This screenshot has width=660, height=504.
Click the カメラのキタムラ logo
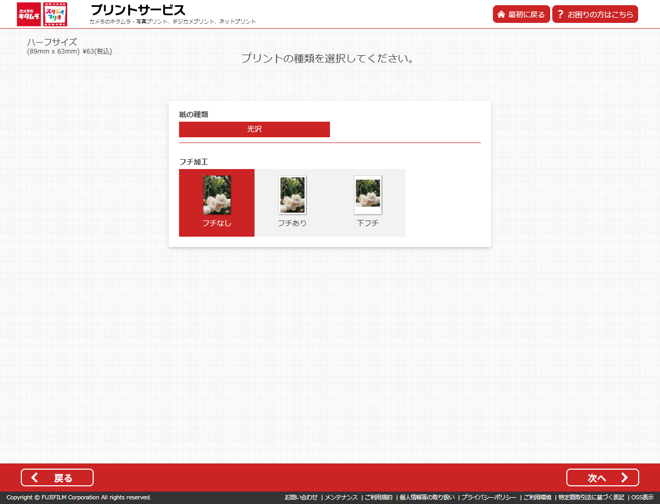click(29, 14)
